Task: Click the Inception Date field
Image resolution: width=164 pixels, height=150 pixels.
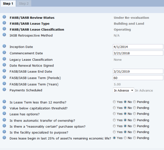Action: pyautogui.click(x=138, y=47)
